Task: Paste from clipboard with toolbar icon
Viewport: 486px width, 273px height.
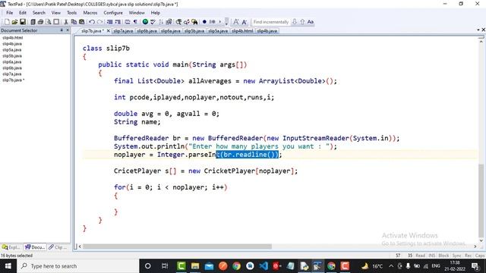Action: (x=82, y=22)
